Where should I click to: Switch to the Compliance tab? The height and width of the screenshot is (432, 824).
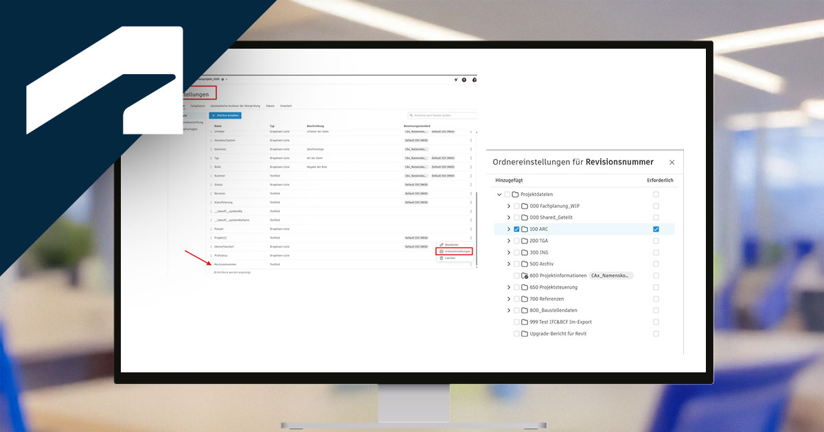[197, 106]
